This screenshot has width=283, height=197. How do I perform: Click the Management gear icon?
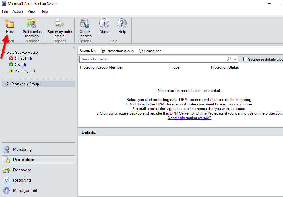pyautogui.click(x=7, y=191)
